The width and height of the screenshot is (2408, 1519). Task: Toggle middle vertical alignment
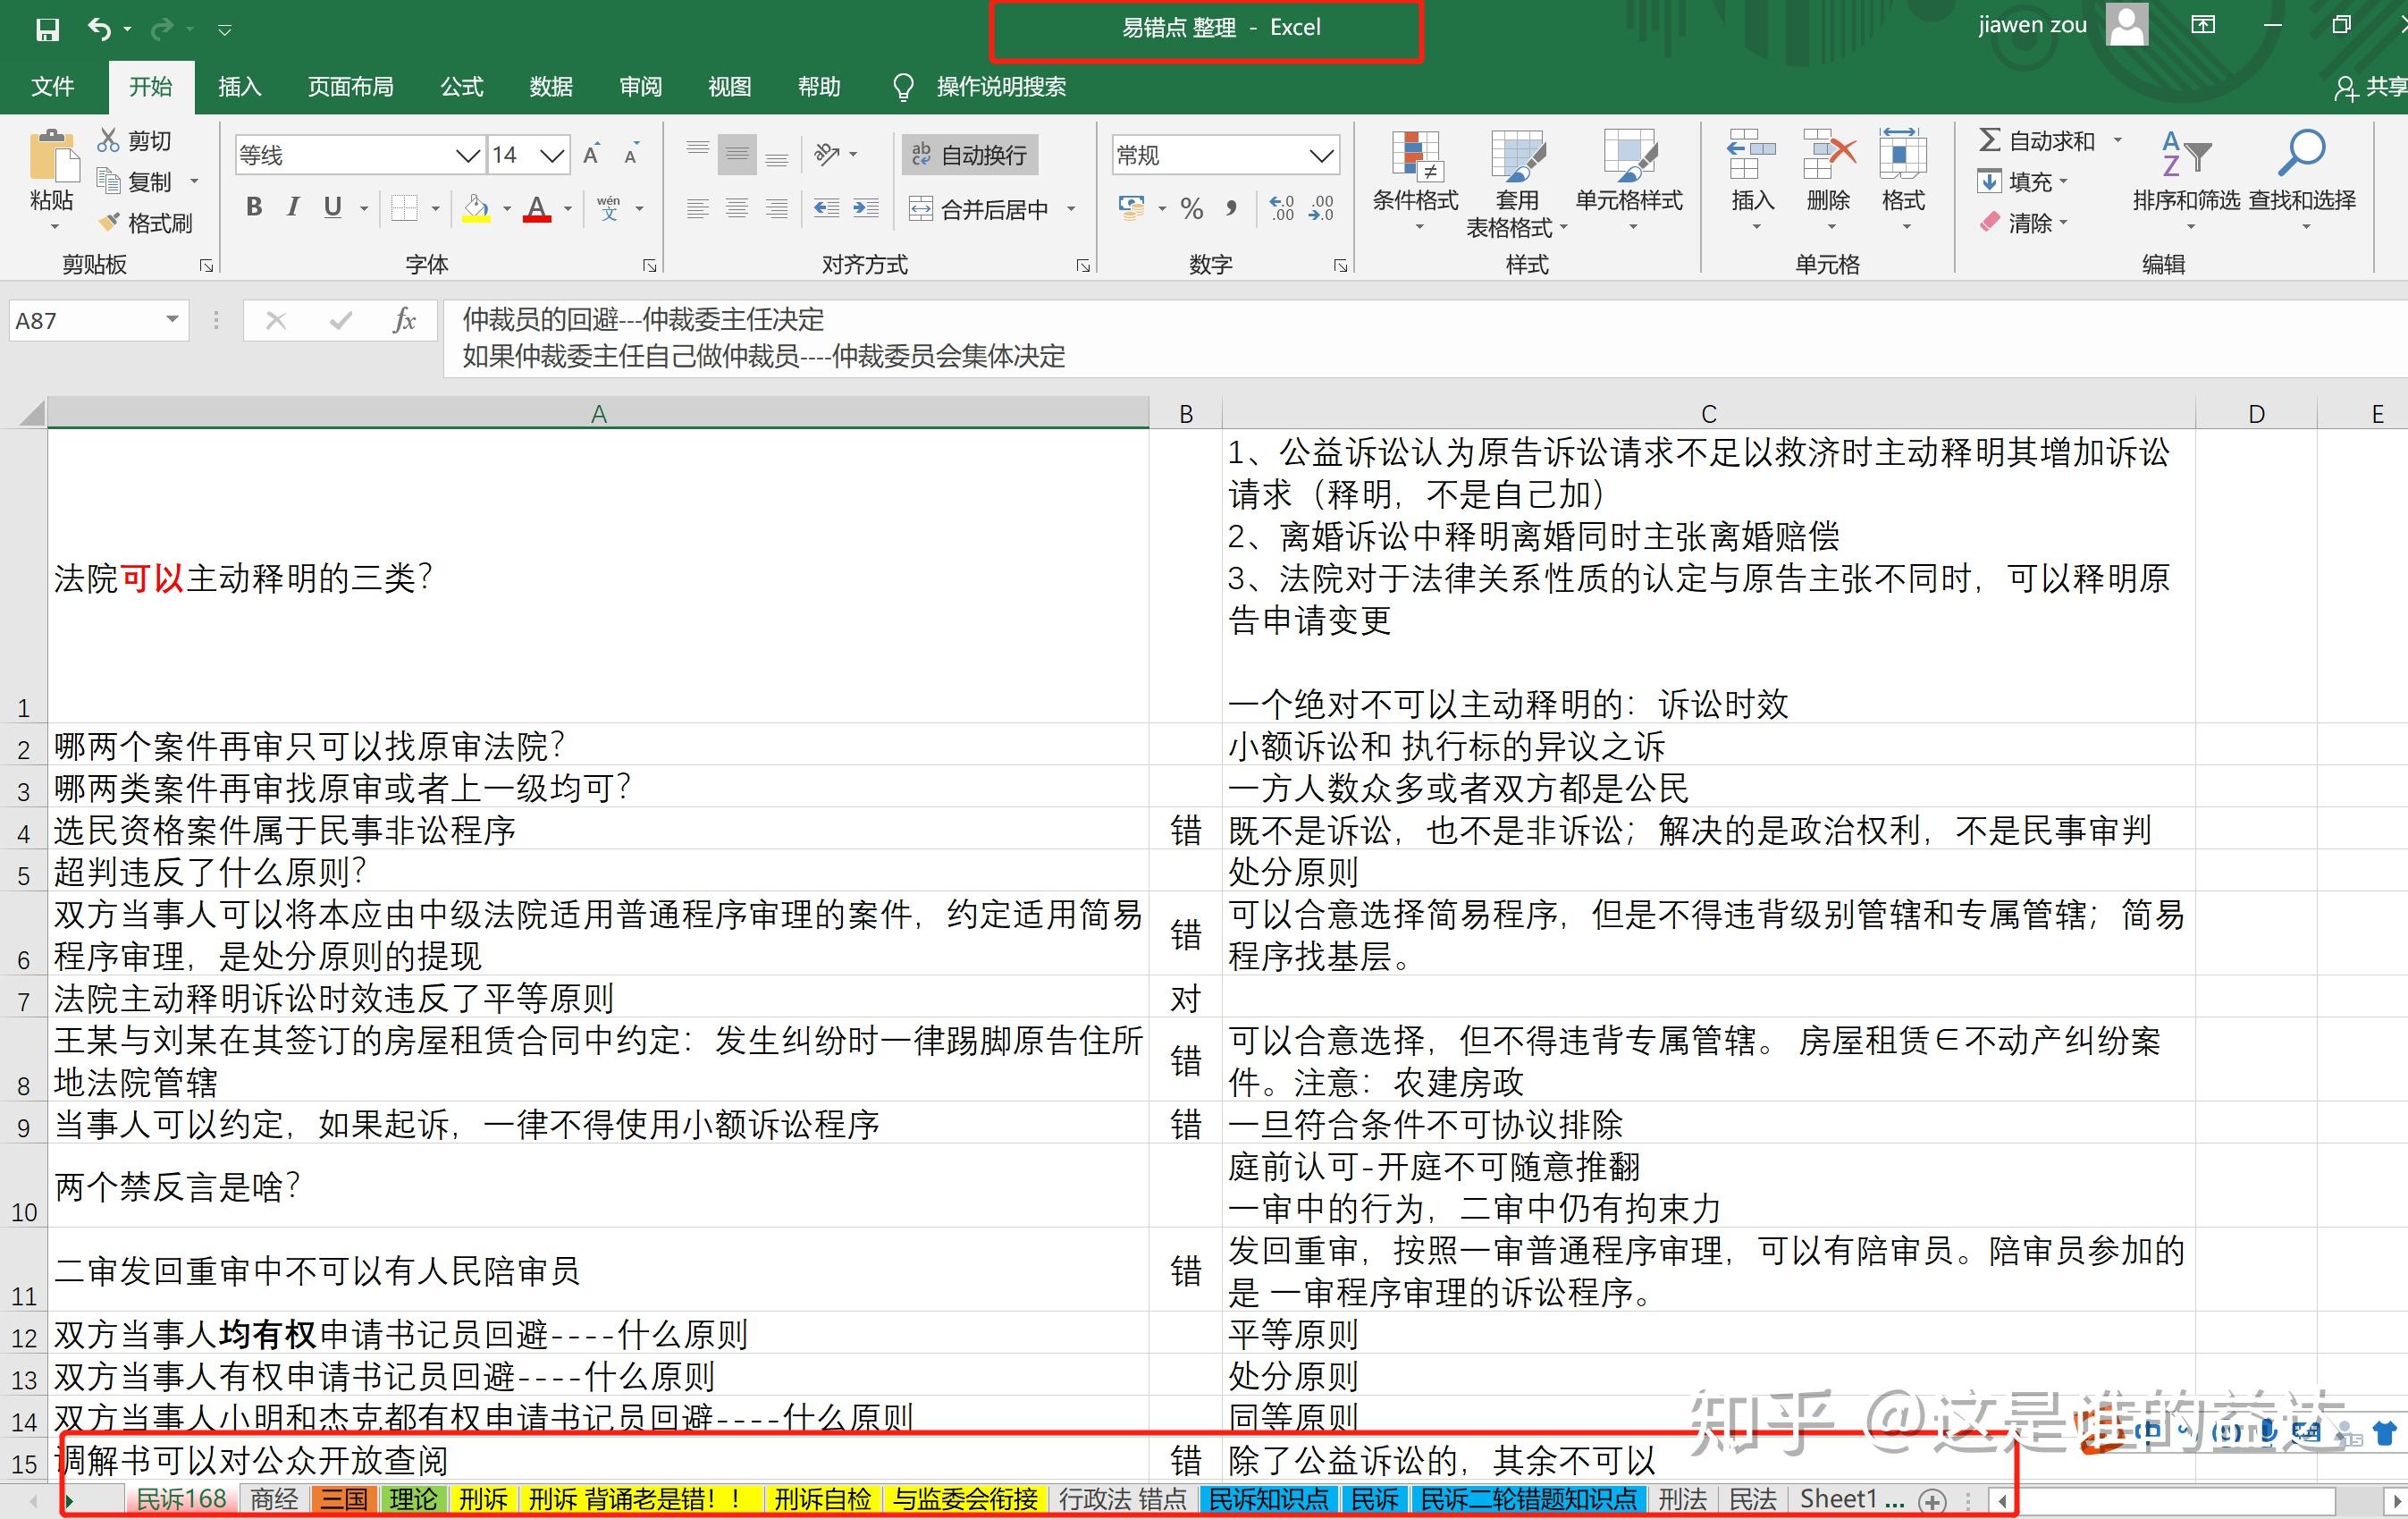[737, 154]
